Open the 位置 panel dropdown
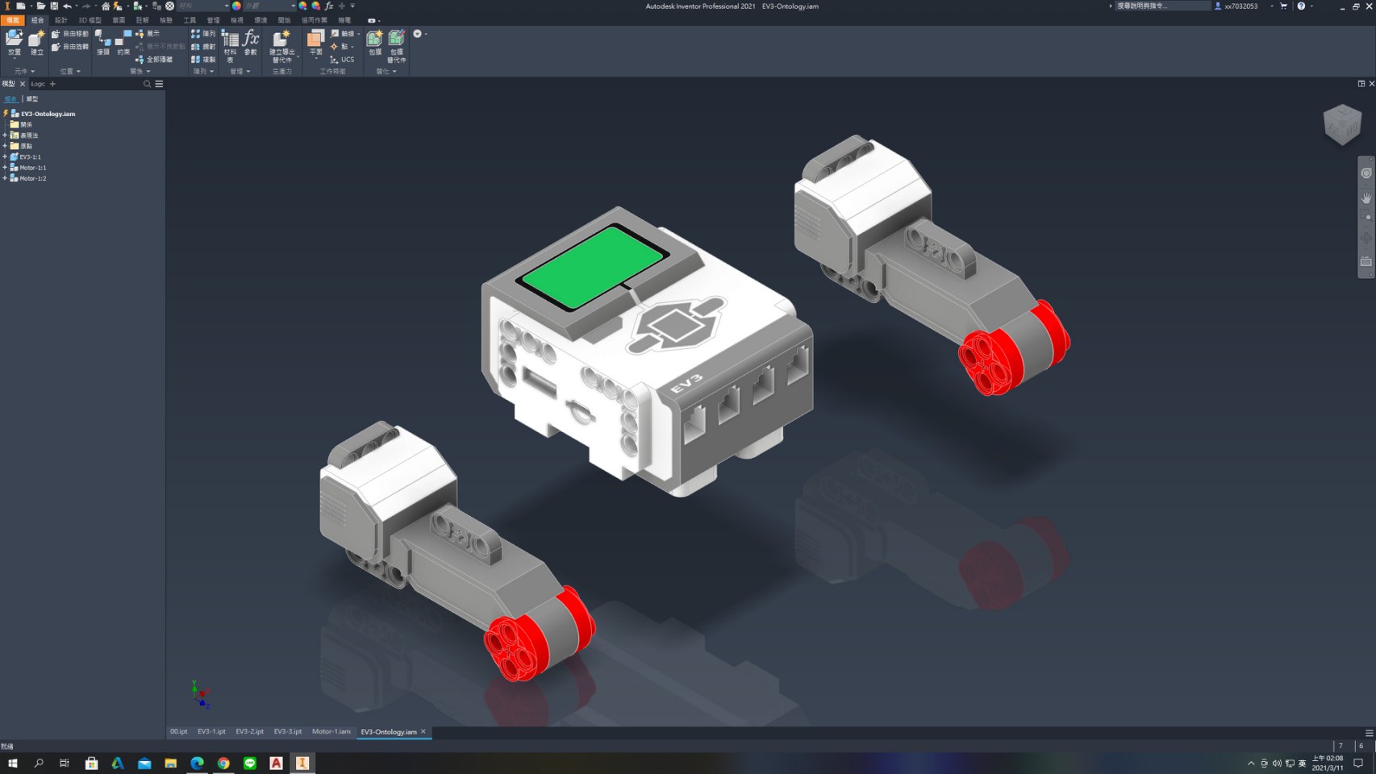The height and width of the screenshot is (774, 1376). 70,71
